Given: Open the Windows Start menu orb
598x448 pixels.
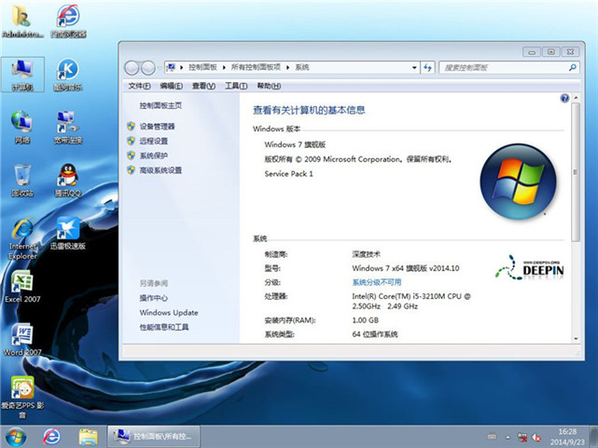Looking at the screenshot, I should point(16,437).
